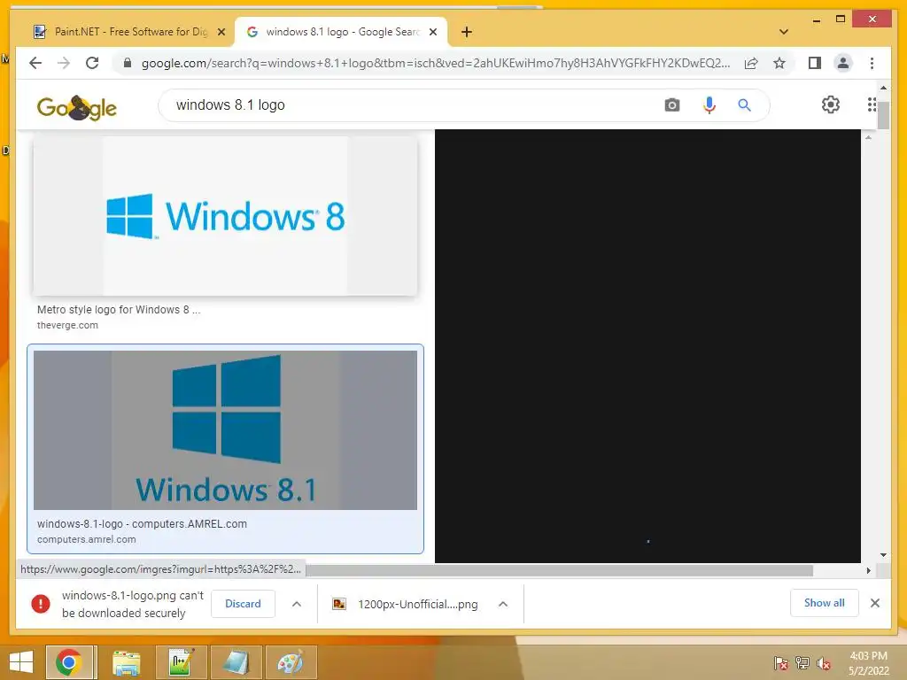Open the Chrome side panel
Image resolution: width=907 pixels, height=680 pixels.
click(x=815, y=63)
